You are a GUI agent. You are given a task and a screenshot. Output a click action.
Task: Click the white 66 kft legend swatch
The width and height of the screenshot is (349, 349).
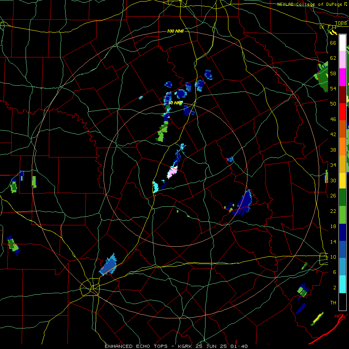[x=342, y=43]
